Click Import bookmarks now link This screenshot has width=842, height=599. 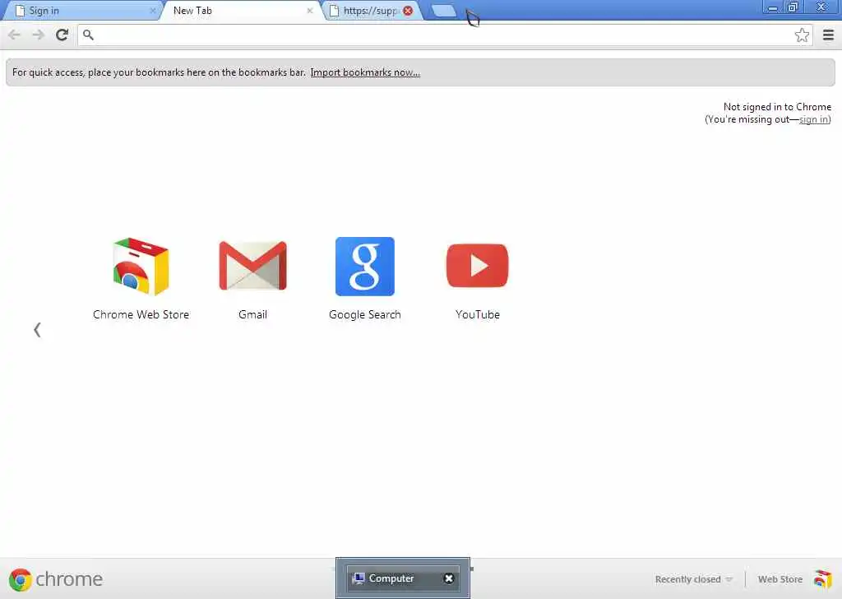pyautogui.click(x=365, y=72)
